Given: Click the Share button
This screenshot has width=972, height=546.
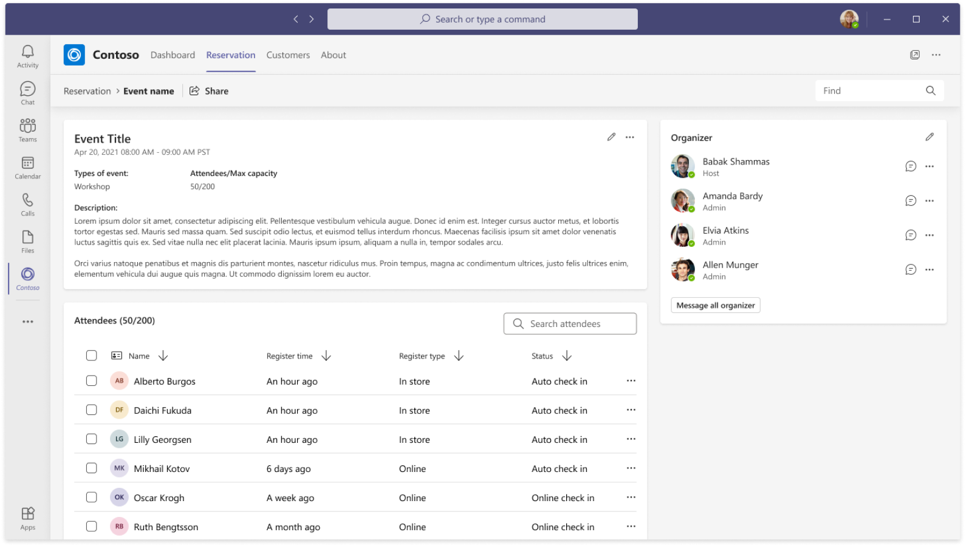Looking at the screenshot, I should 209,91.
